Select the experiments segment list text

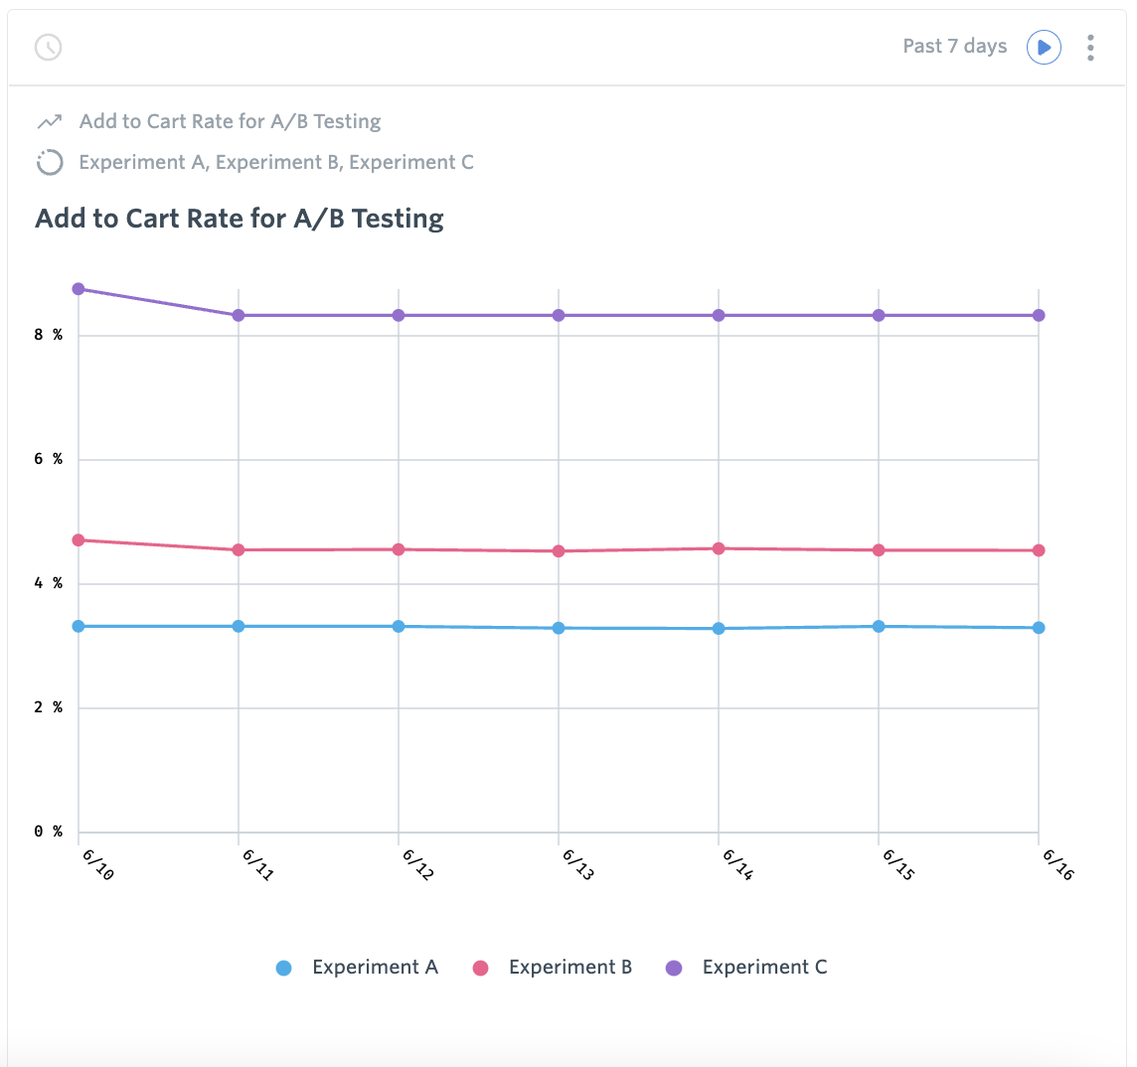[276, 162]
